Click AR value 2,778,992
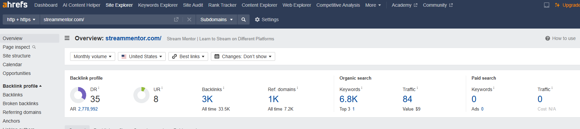The image size is (580, 129). click(x=88, y=109)
